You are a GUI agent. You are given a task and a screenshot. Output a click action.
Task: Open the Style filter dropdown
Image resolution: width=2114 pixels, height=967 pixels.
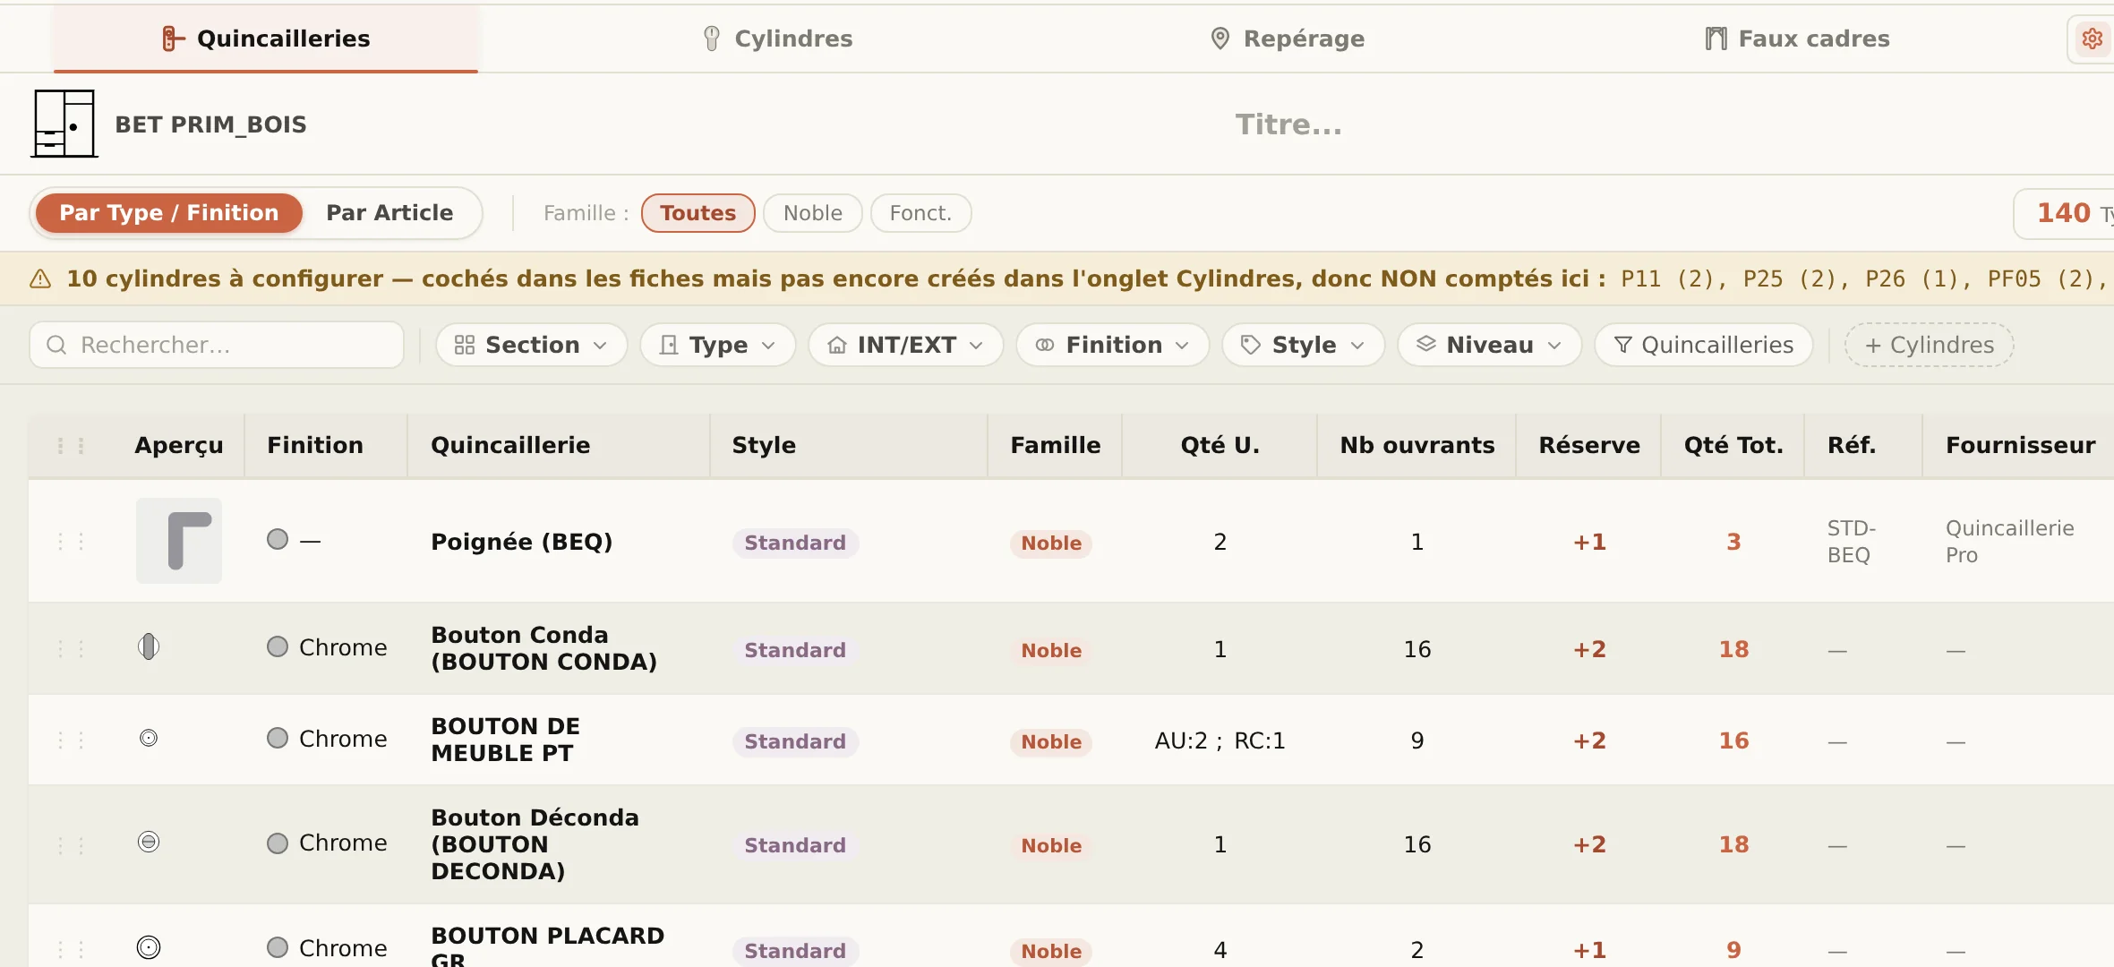(1304, 345)
